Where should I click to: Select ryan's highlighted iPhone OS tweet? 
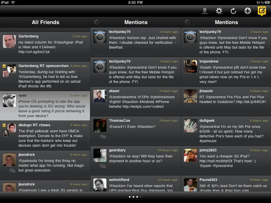pyautogui.click(x=45, y=106)
